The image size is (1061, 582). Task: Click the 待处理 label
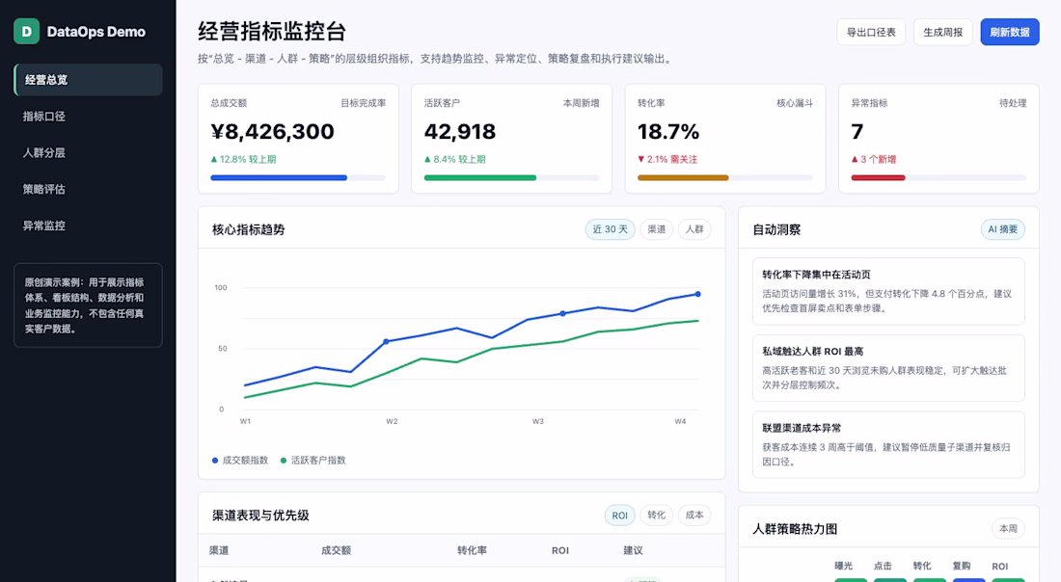(x=1013, y=103)
